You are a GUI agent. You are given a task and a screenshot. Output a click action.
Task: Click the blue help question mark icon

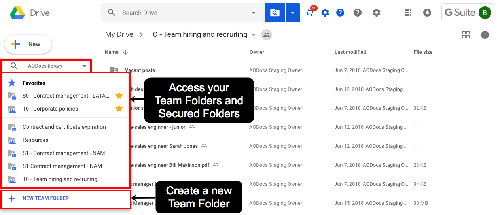pyautogui.click(x=340, y=13)
